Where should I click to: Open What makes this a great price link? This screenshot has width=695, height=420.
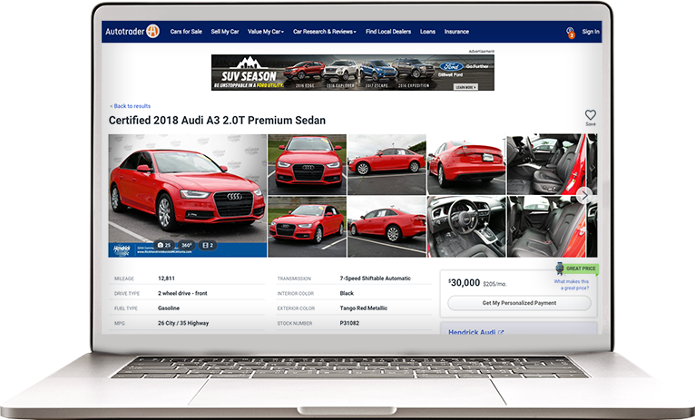click(x=572, y=285)
